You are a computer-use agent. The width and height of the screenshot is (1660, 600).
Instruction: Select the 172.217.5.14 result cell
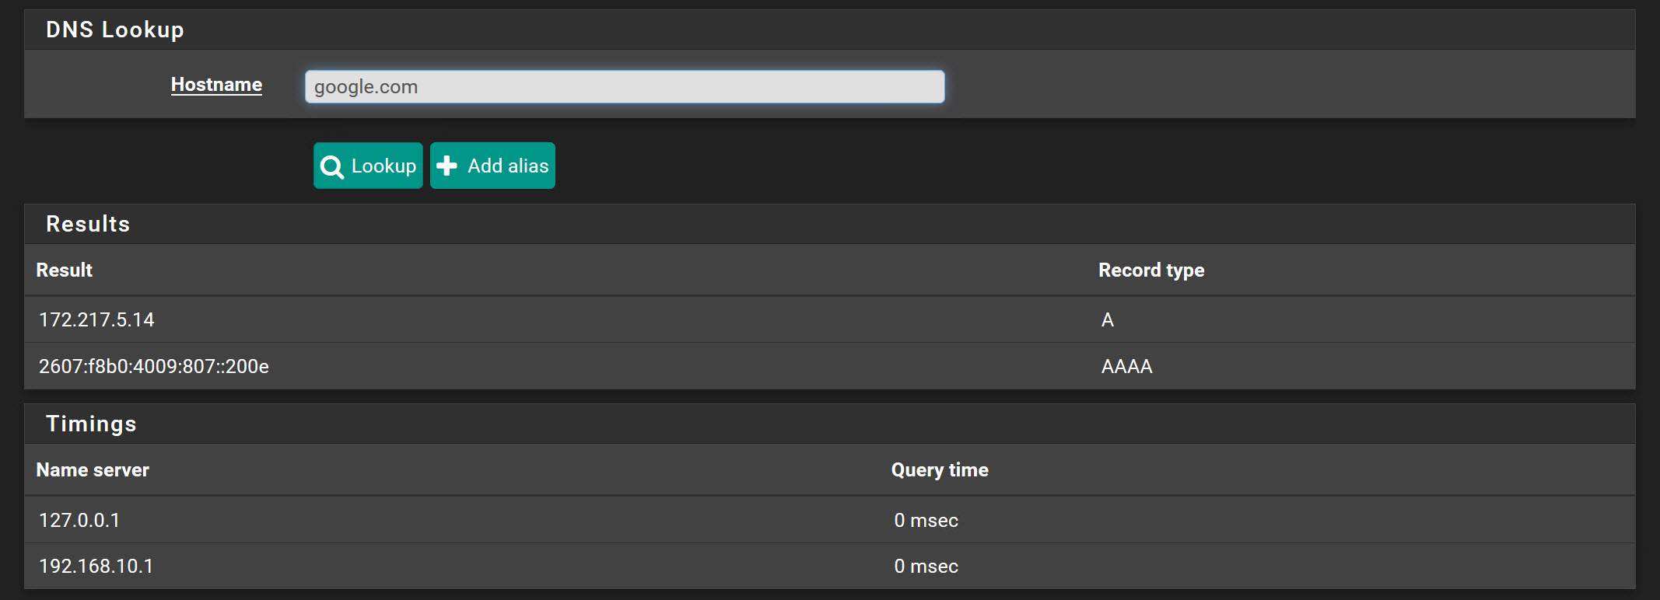[x=96, y=320]
